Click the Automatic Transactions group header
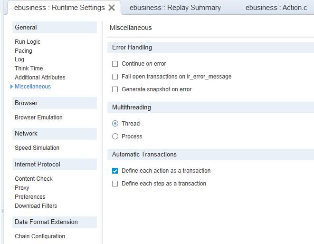 210,155
